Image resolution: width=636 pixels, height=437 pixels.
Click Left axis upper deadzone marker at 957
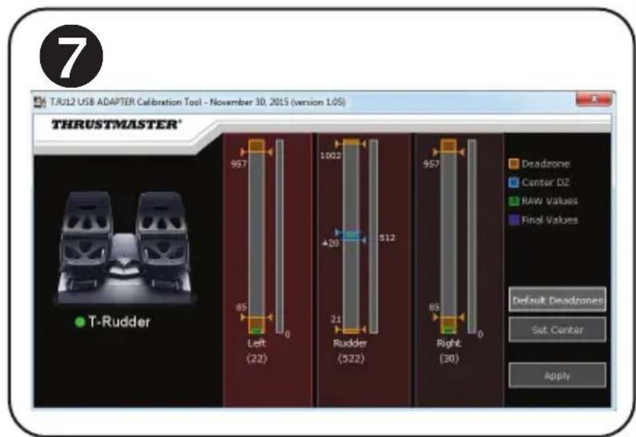(256, 152)
